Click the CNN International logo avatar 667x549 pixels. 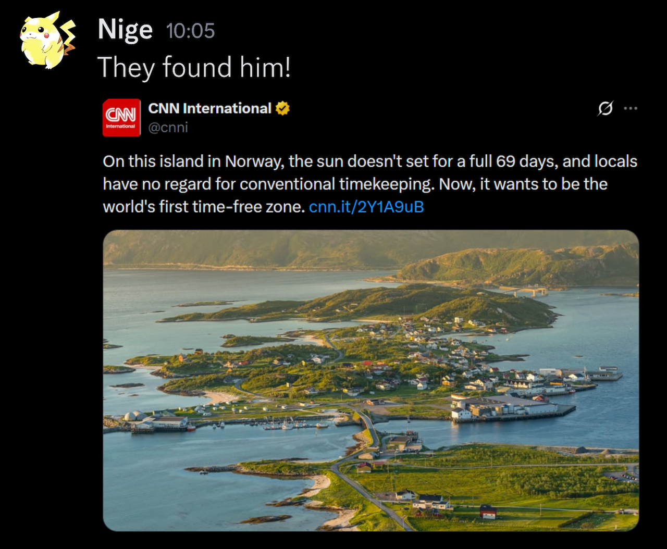pos(121,118)
